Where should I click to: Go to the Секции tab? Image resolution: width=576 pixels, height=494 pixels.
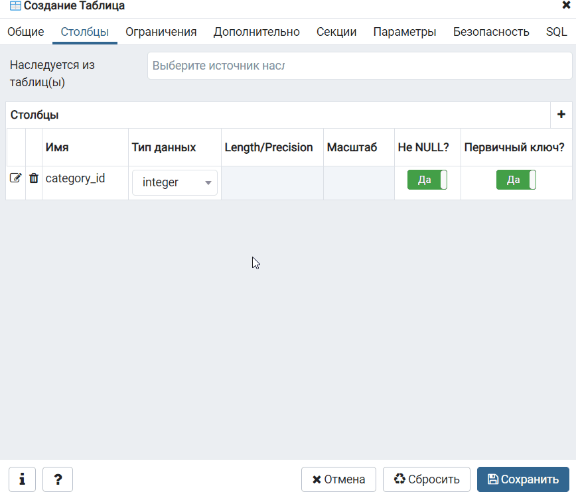(336, 32)
